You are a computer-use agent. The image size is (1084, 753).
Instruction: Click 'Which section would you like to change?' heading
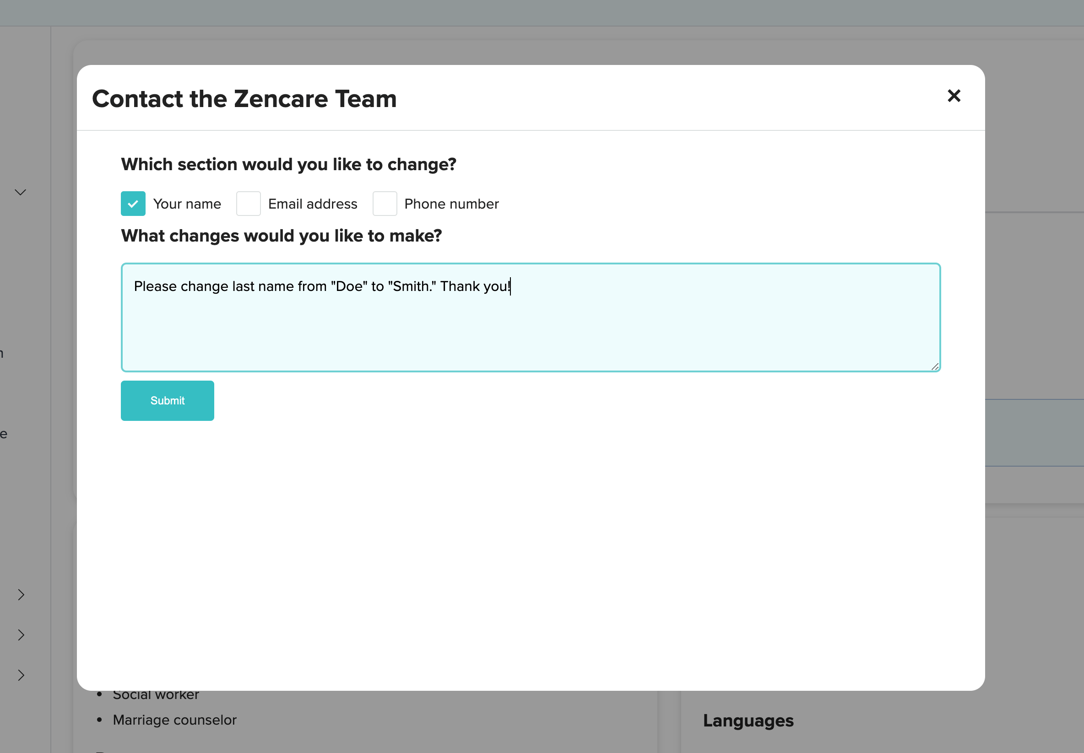pos(288,164)
